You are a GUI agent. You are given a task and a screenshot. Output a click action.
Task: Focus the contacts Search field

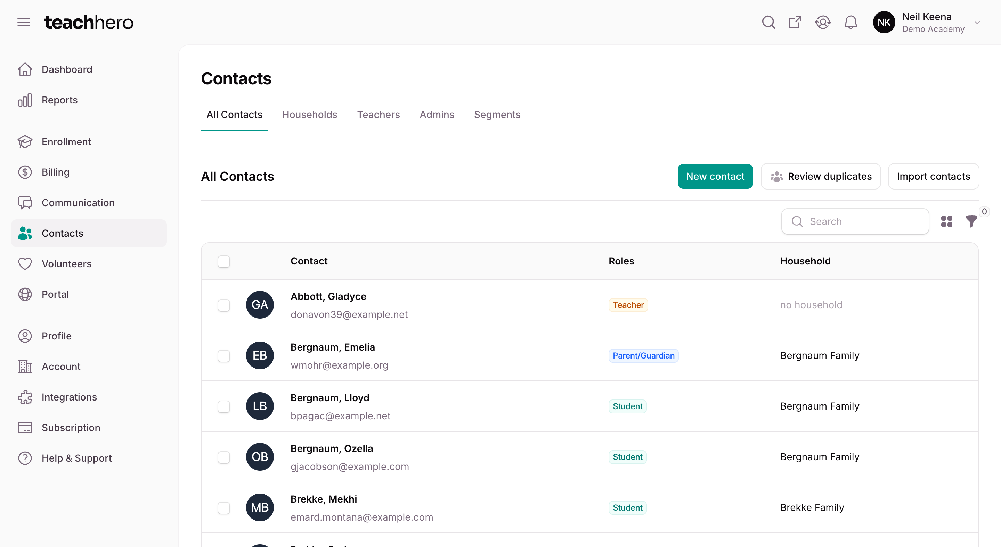[855, 221]
